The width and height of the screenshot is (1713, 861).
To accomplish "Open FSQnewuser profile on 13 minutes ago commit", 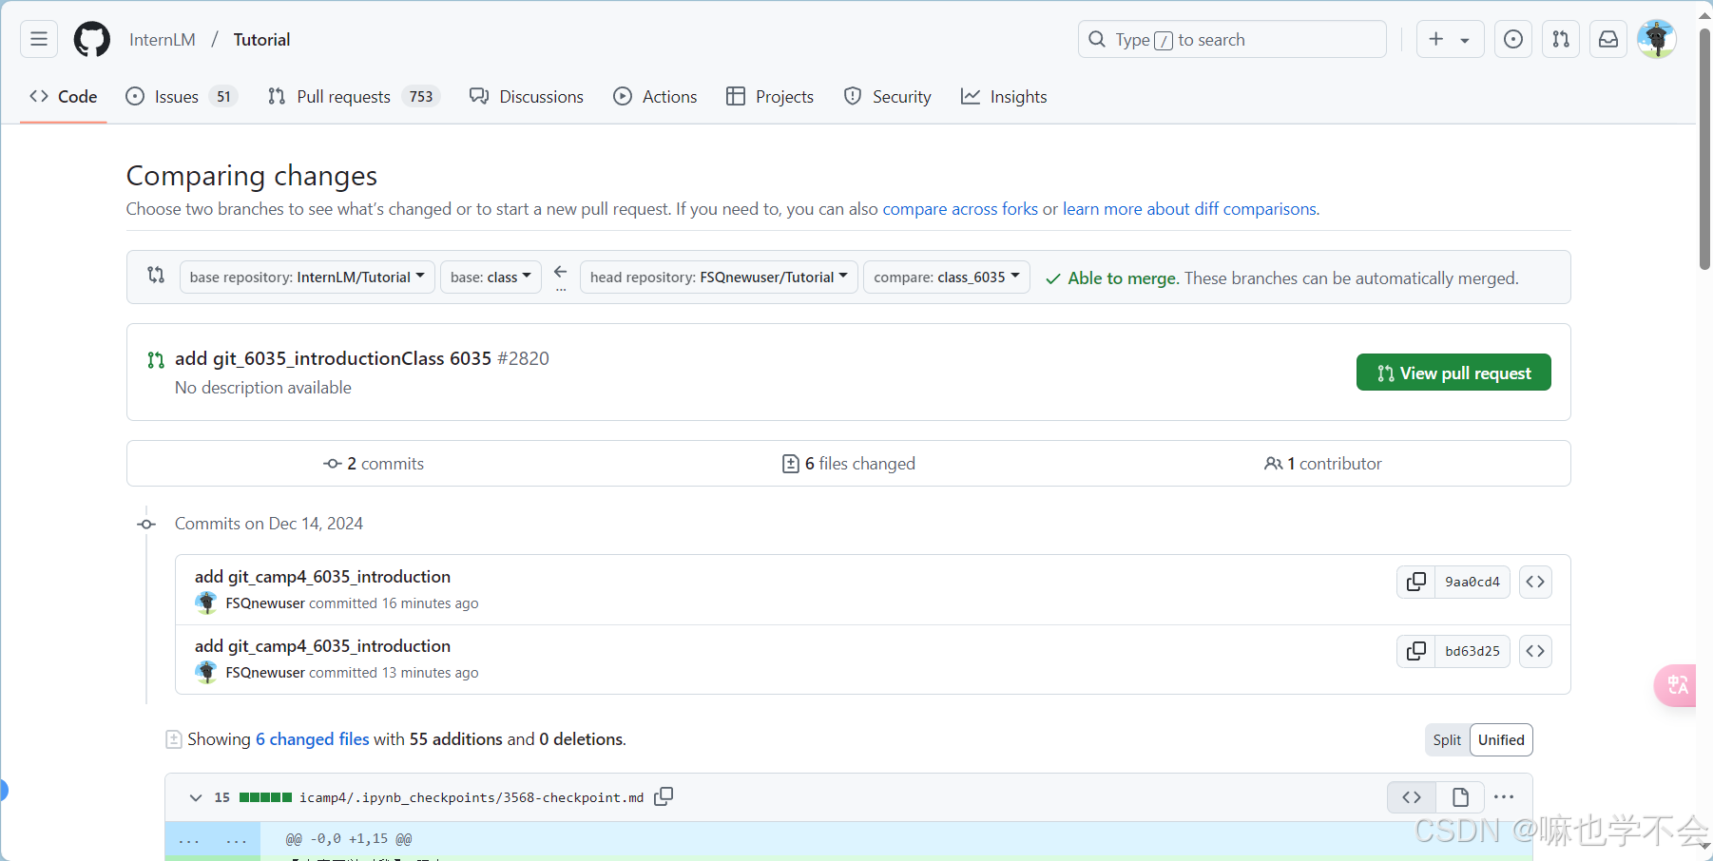I will [x=265, y=673].
